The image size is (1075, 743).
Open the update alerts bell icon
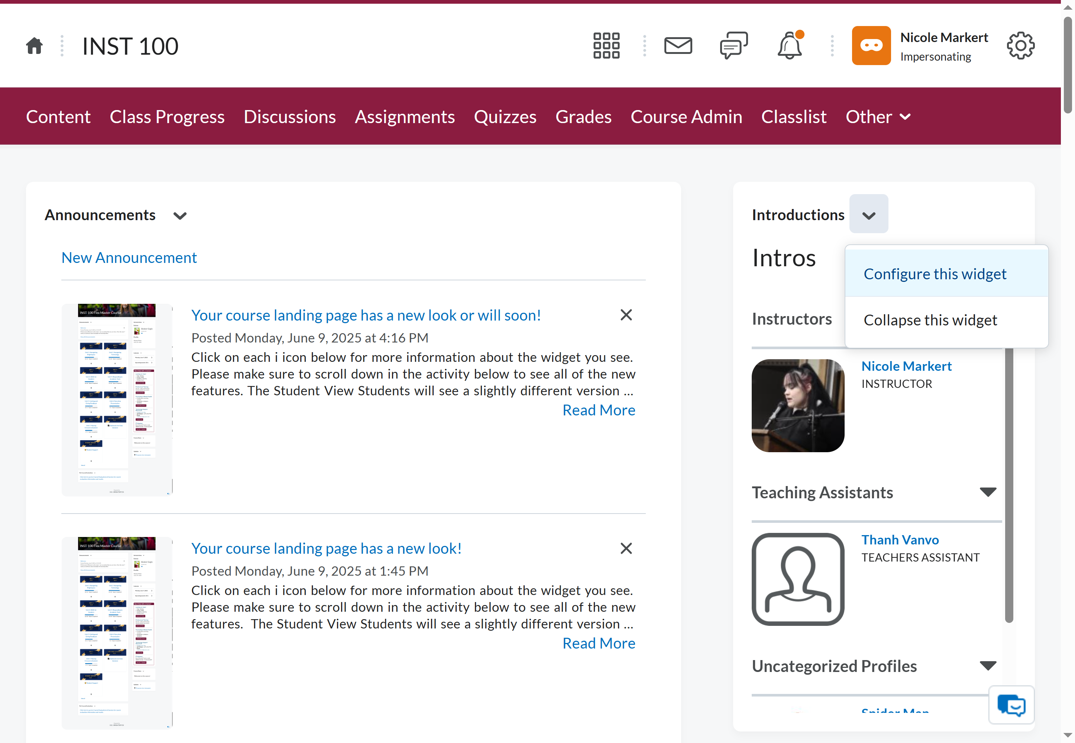[790, 45]
